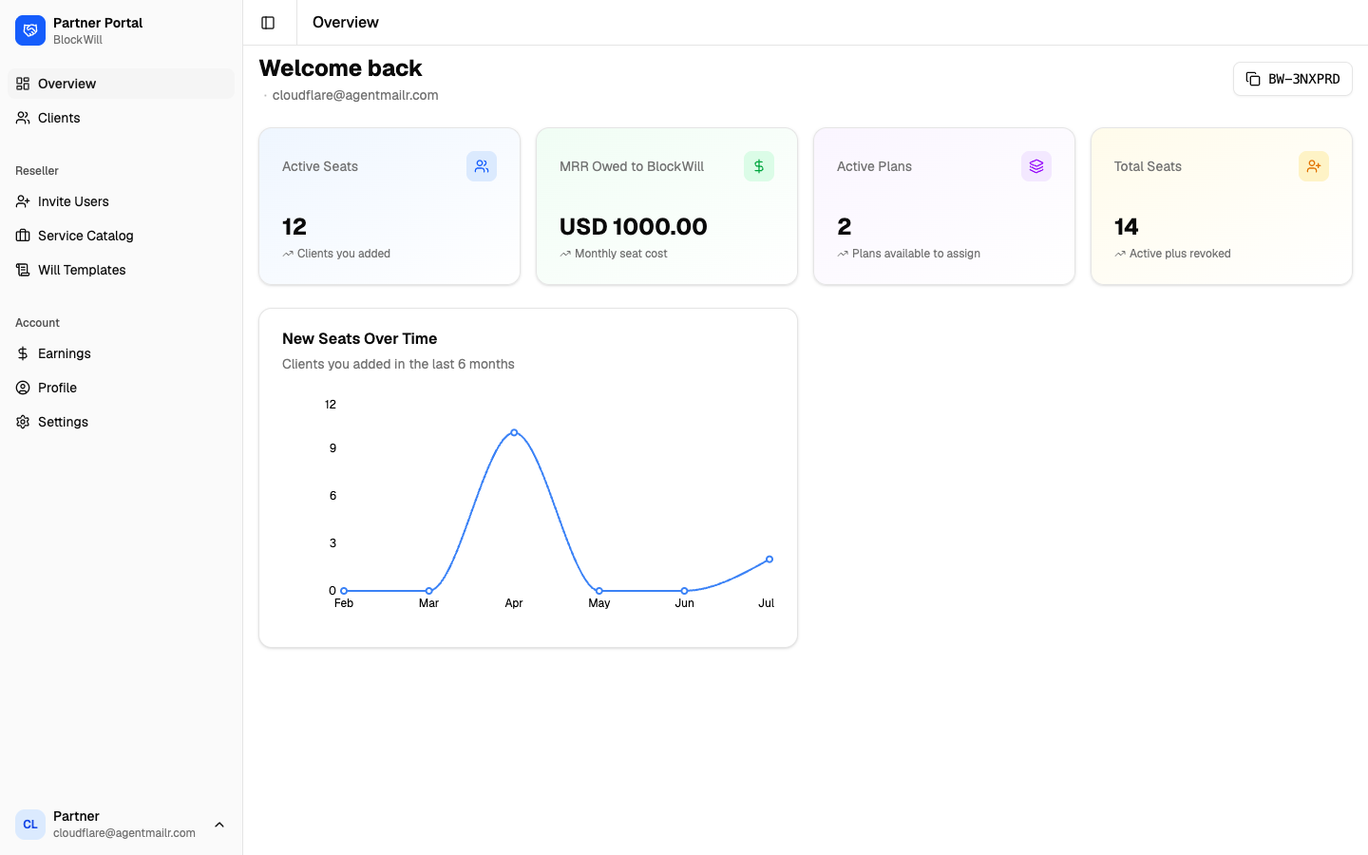Click trend arrow beside Plans available to assign
The width and height of the screenshot is (1368, 855).
point(843,254)
